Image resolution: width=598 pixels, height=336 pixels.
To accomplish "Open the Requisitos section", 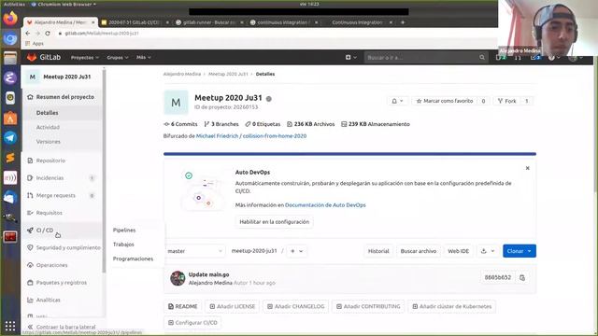I will click(x=49, y=213).
